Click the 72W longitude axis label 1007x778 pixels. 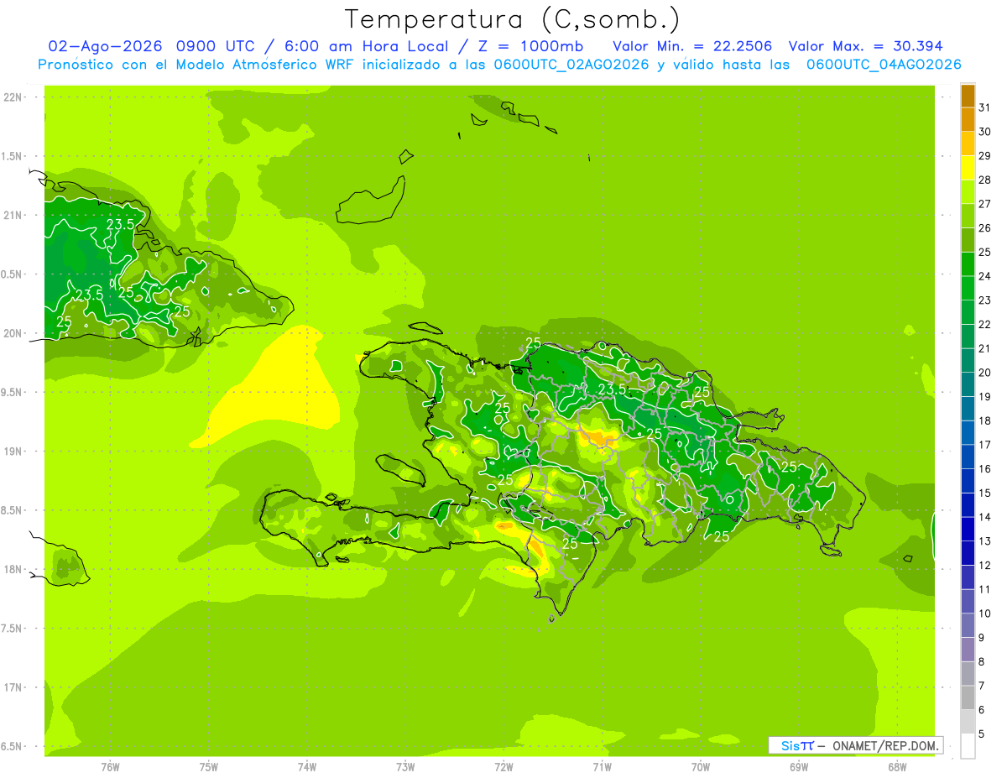pos(503,766)
